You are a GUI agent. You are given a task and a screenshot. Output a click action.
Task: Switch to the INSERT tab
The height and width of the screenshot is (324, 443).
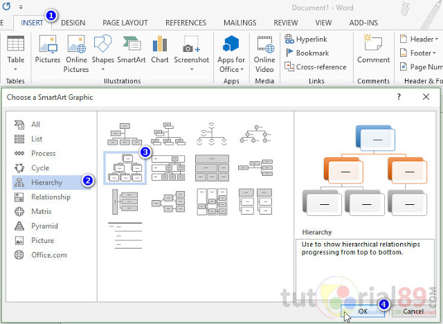tap(32, 23)
